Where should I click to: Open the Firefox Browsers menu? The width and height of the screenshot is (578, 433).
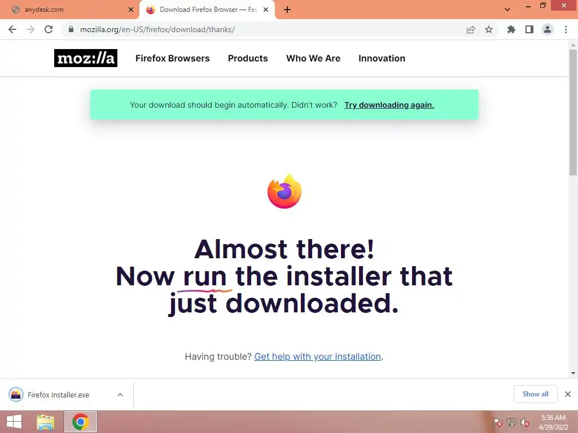coord(173,58)
